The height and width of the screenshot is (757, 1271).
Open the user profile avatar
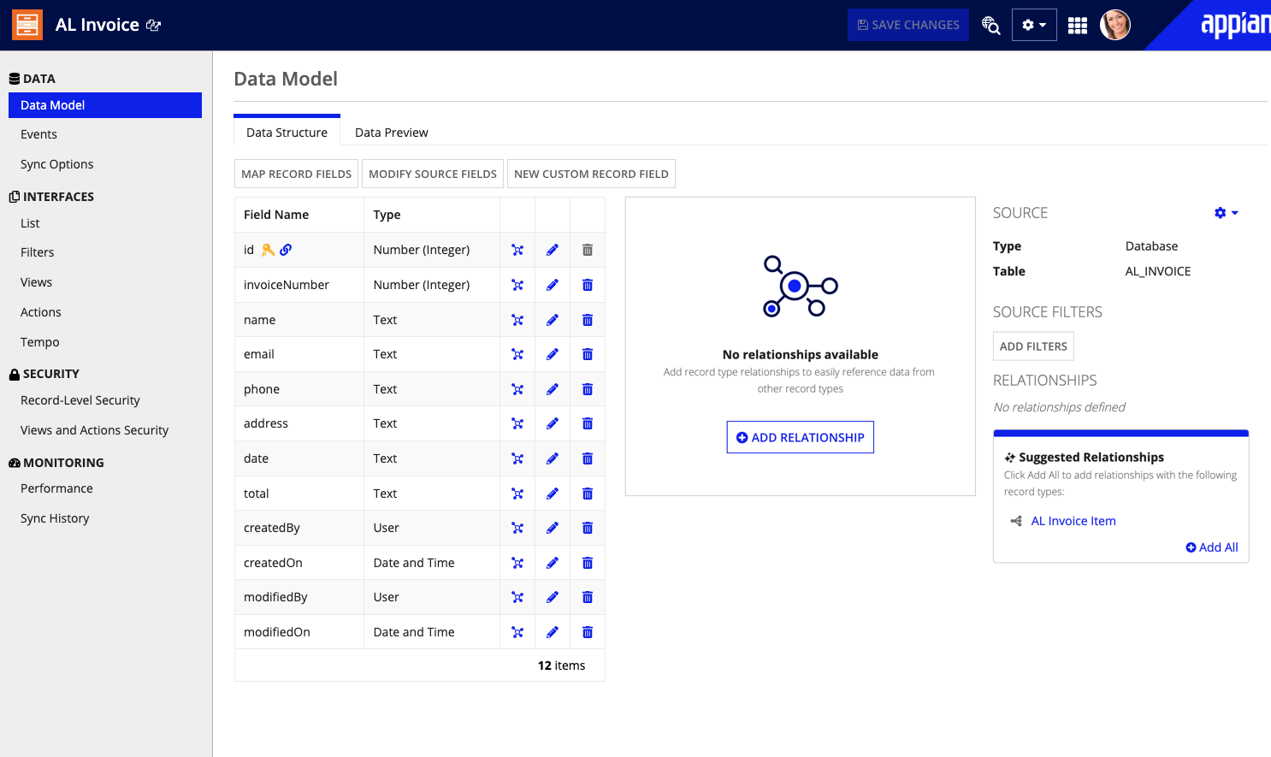pyautogui.click(x=1115, y=25)
